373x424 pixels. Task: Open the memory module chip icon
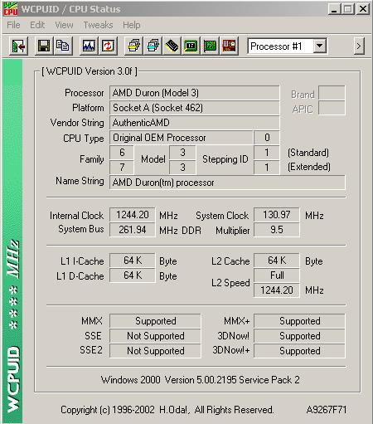pyautogui.click(x=172, y=46)
